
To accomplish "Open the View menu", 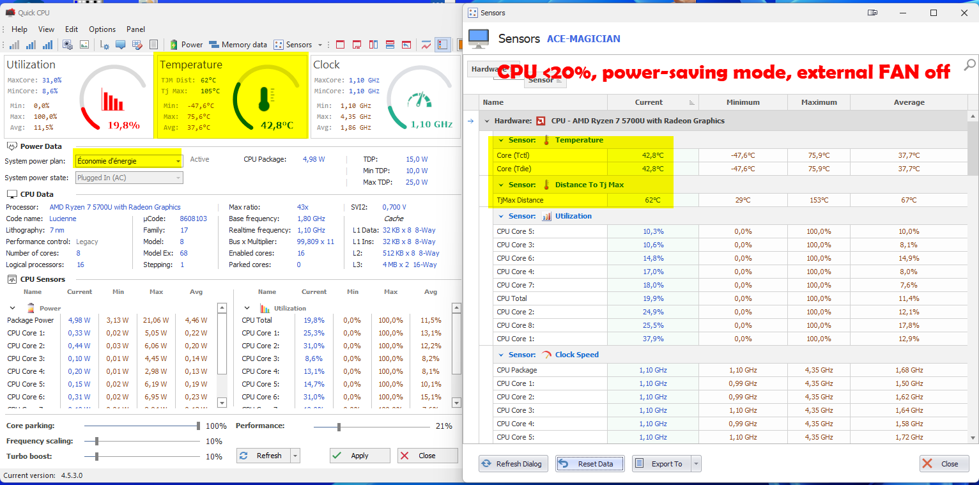I will (x=47, y=29).
